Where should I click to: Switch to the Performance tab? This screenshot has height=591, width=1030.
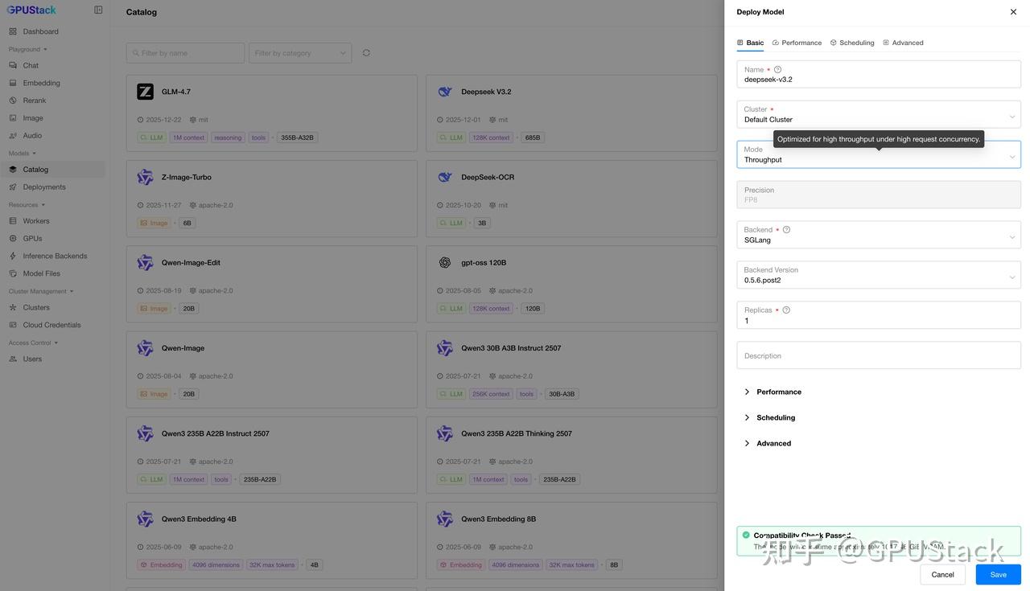(797, 43)
